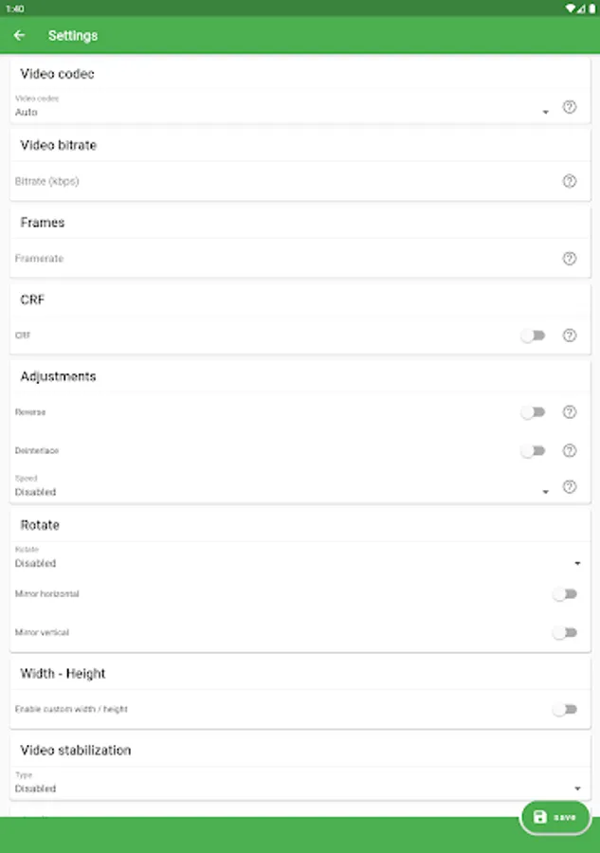Enable Mirror horizontal

(x=565, y=594)
